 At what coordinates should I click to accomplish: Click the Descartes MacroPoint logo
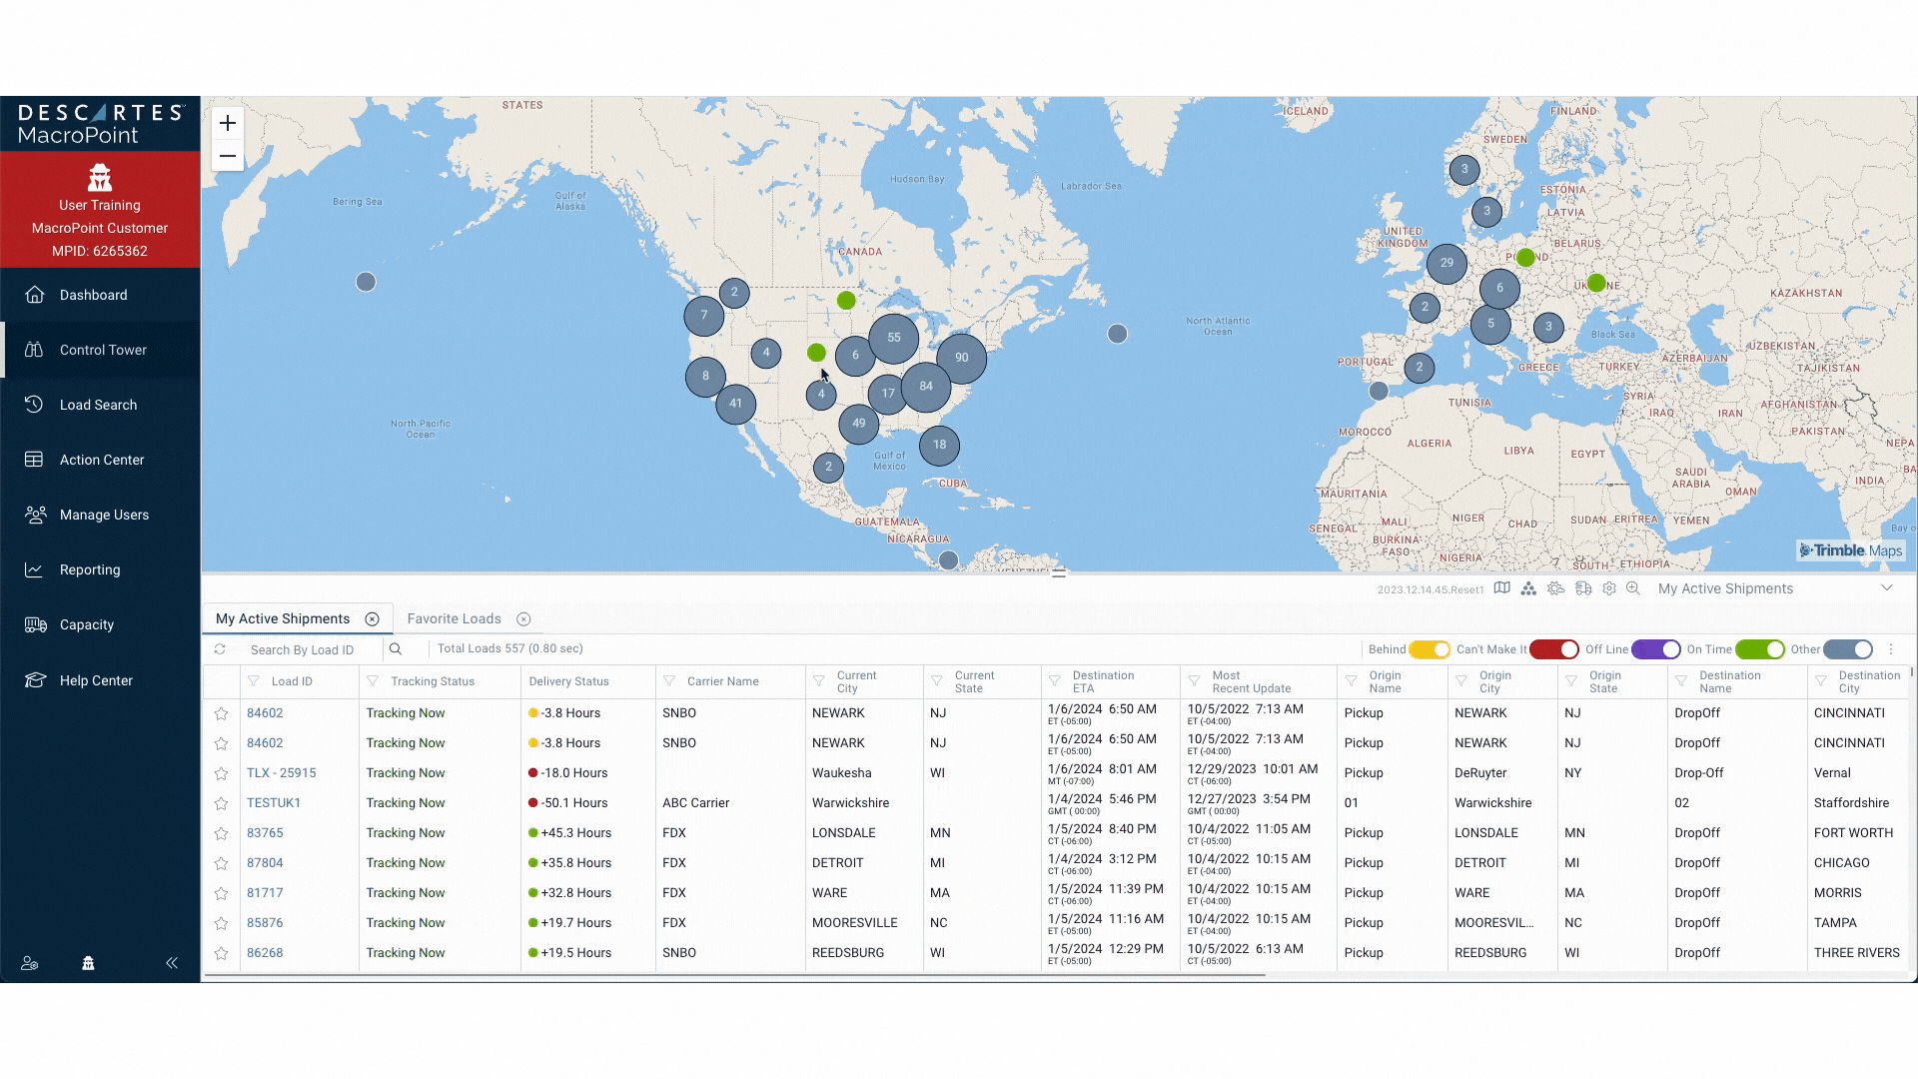coord(100,124)
